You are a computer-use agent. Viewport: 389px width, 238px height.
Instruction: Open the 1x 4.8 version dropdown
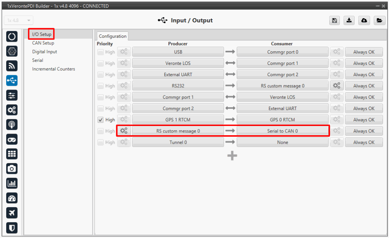point(19,20)
